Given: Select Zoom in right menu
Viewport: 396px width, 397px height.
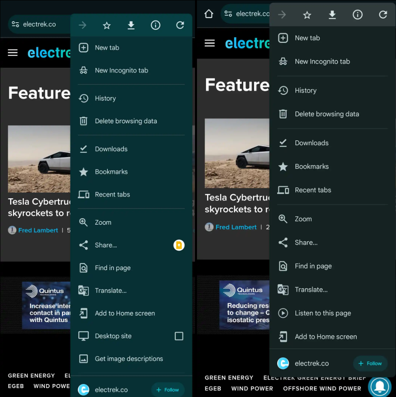Looking at the screenshot, I should click(x=332, y=219).
